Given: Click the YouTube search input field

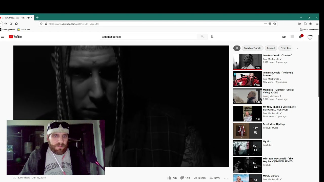Looking at the screenshot, I should [148, 37].
